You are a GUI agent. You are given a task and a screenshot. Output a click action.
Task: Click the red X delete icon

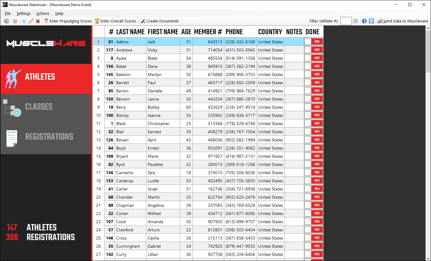(x=38, y=21)
